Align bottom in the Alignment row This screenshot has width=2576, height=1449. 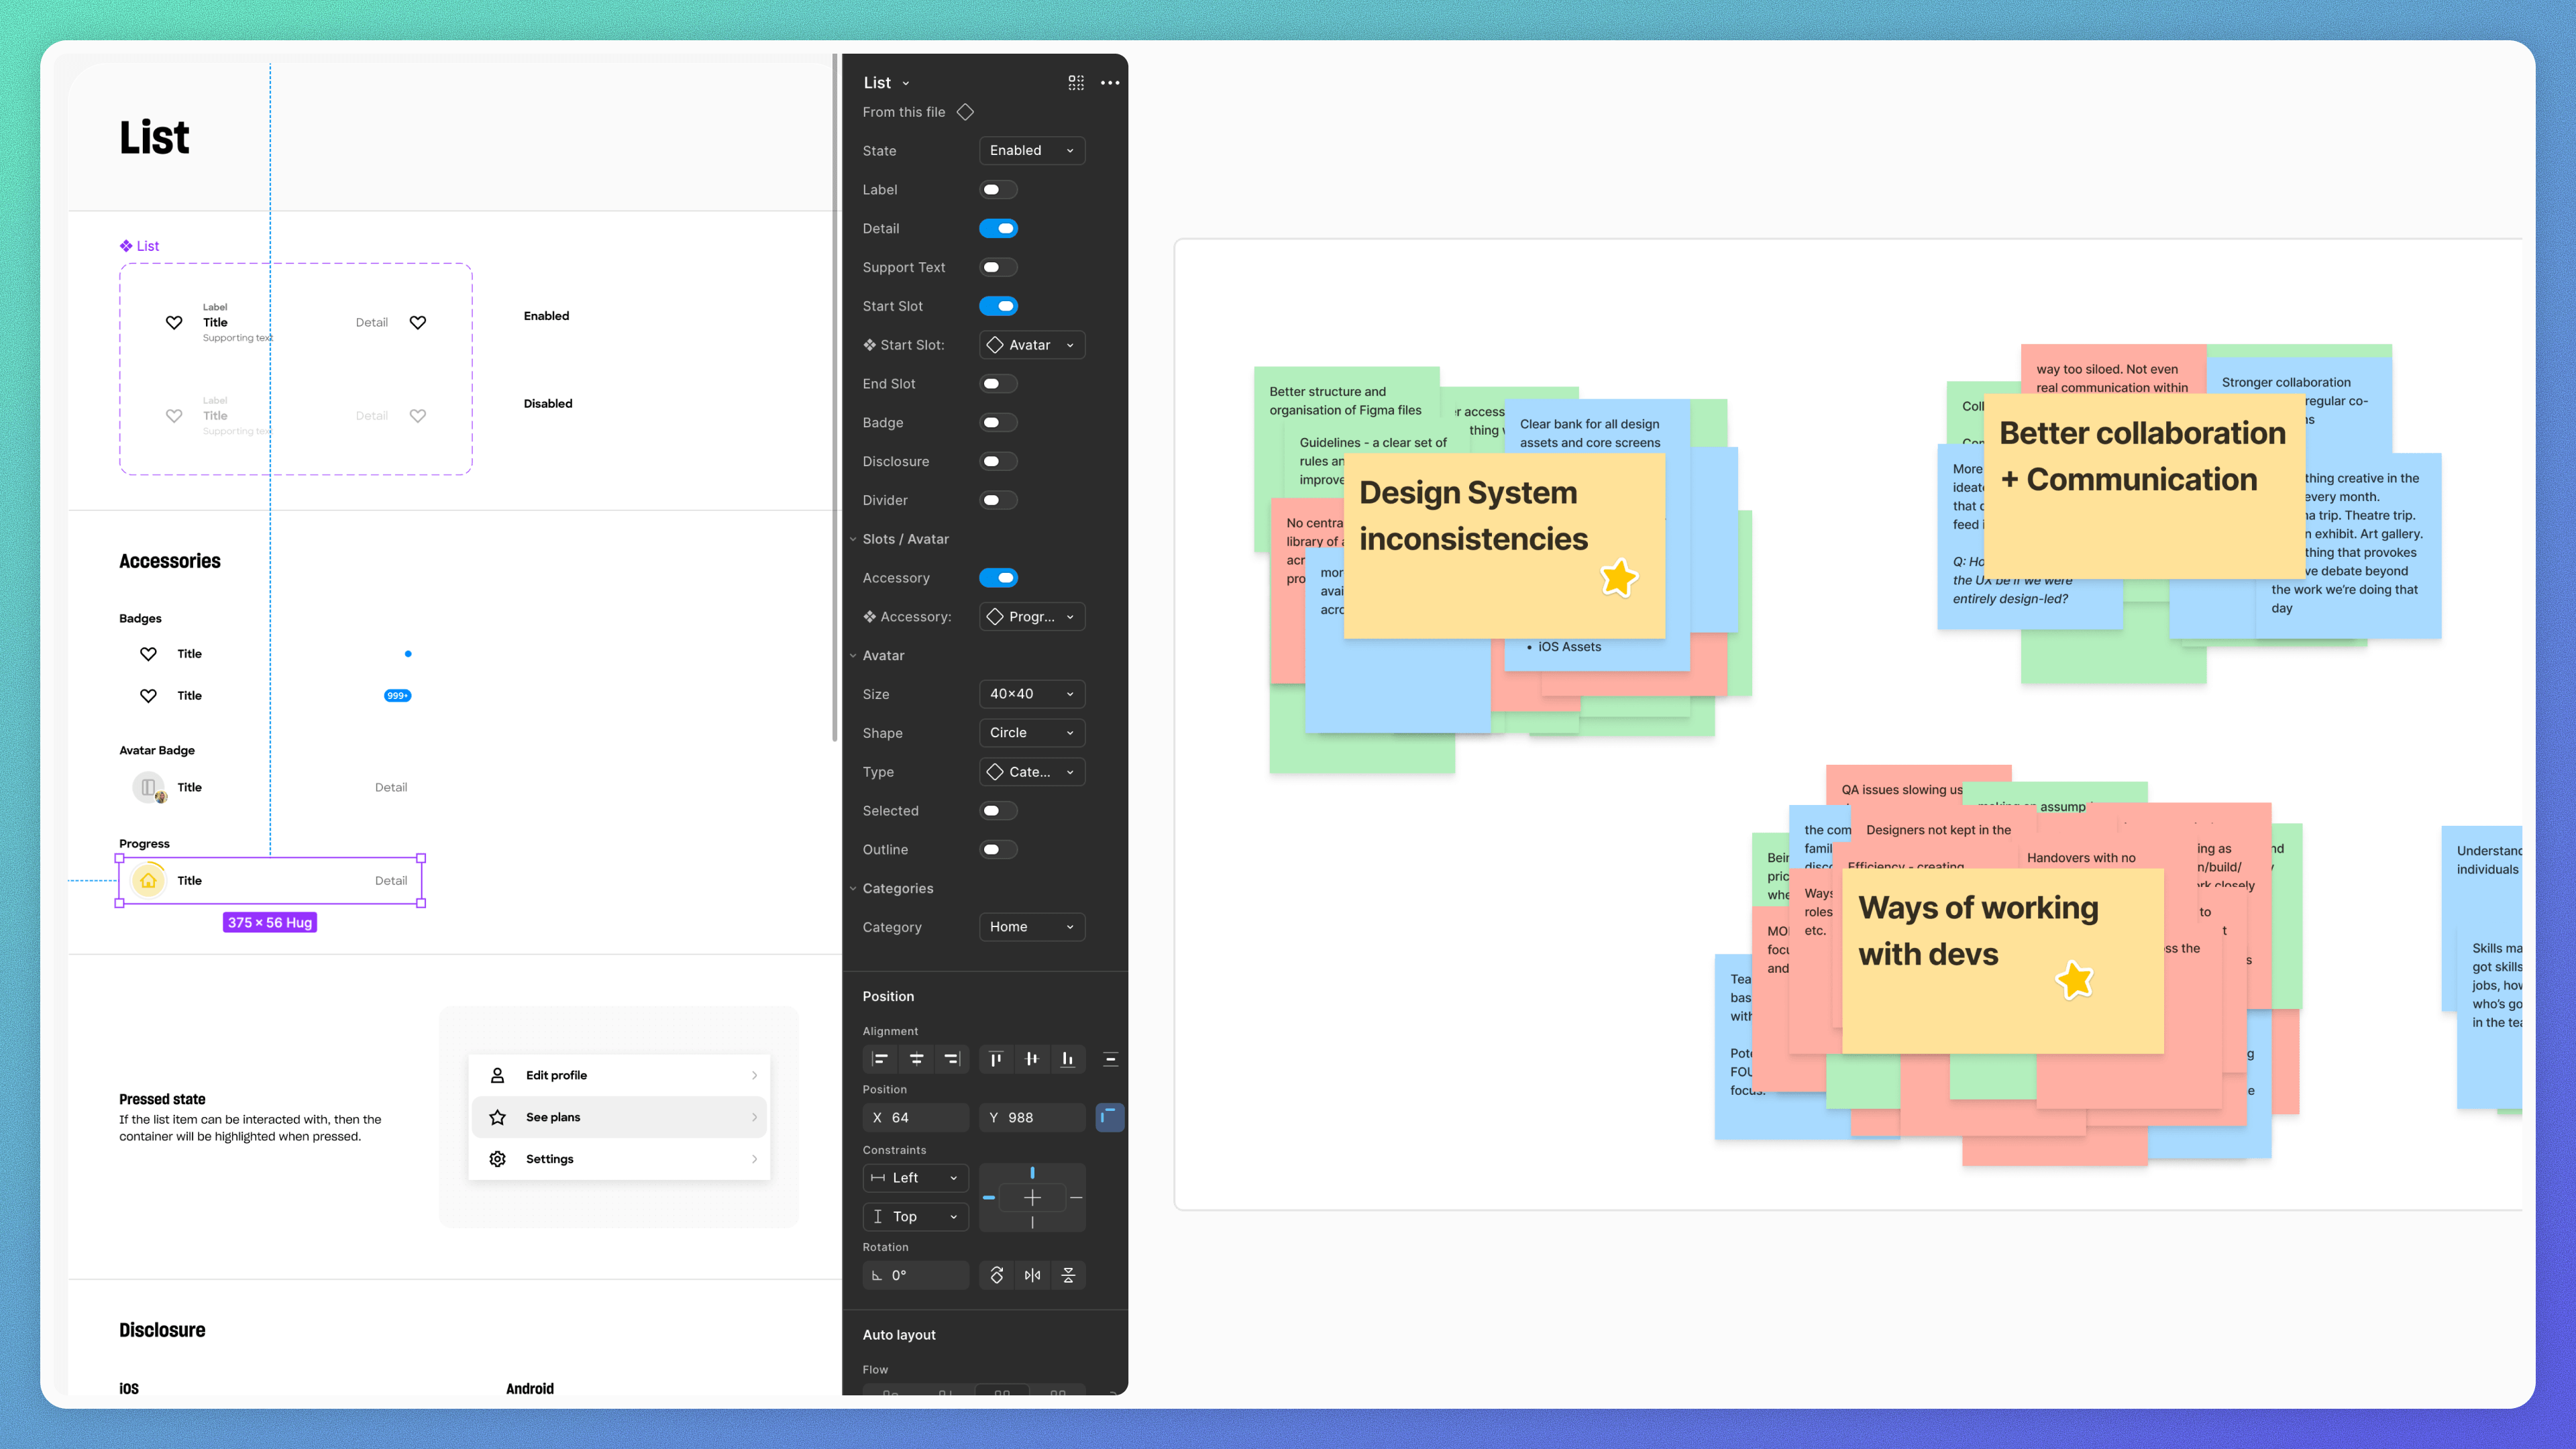click(1068, 1059)
